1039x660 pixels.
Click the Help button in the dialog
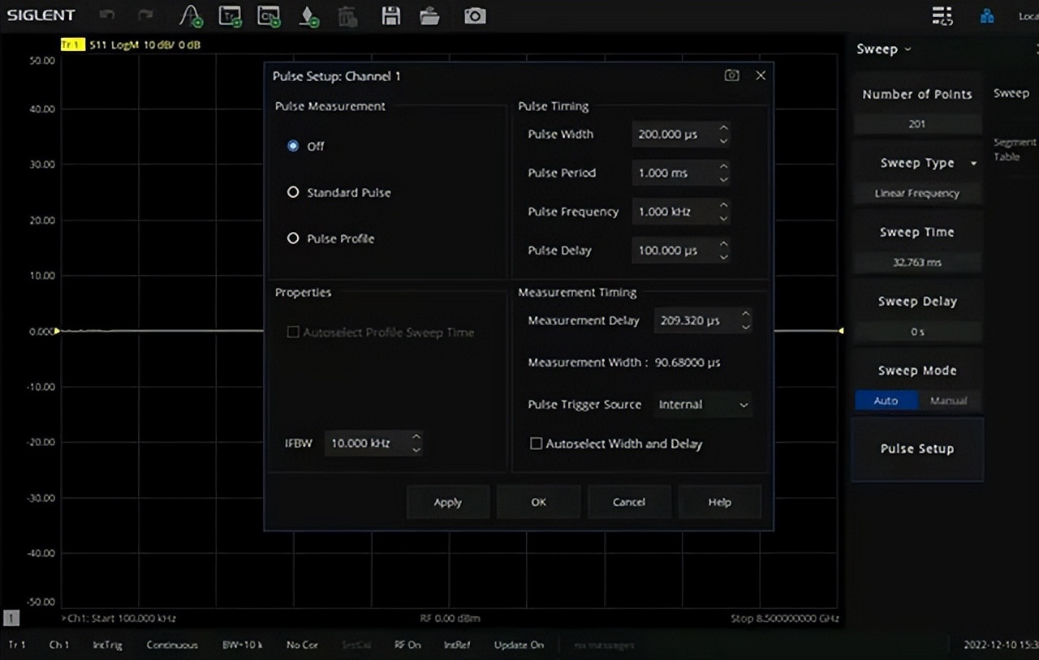pyautogui.click(x=719, y=502)
